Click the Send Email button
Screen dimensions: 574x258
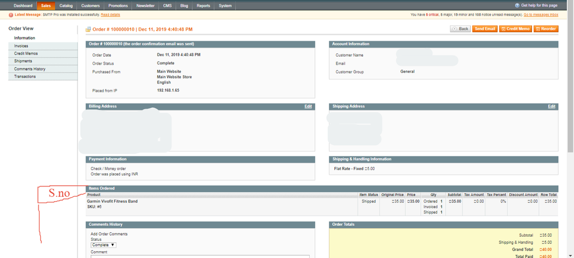(x=485, y=29)
